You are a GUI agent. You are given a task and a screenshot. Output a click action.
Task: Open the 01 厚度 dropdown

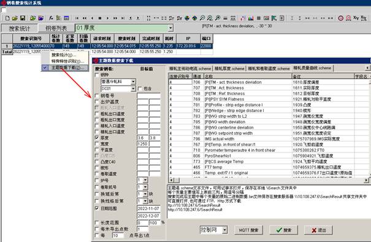tap(170, 28)
